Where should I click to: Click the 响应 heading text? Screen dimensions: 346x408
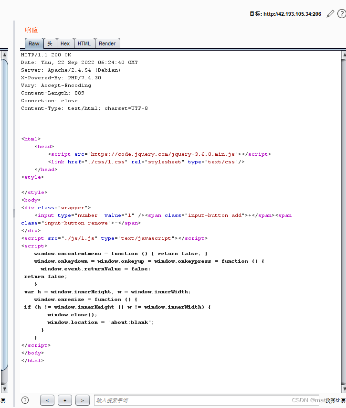[x=31, y=30]
